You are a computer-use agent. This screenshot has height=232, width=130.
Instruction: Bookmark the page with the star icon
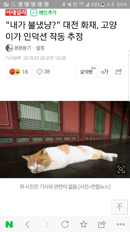coord(83,224)
